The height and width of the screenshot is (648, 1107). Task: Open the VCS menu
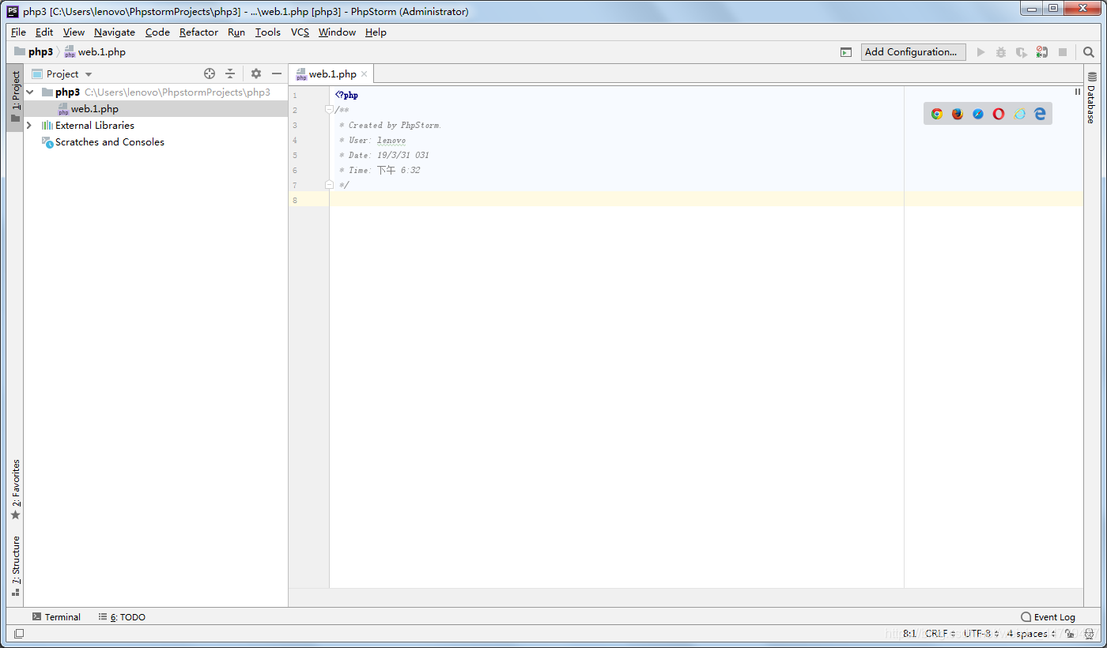[300, 32]
